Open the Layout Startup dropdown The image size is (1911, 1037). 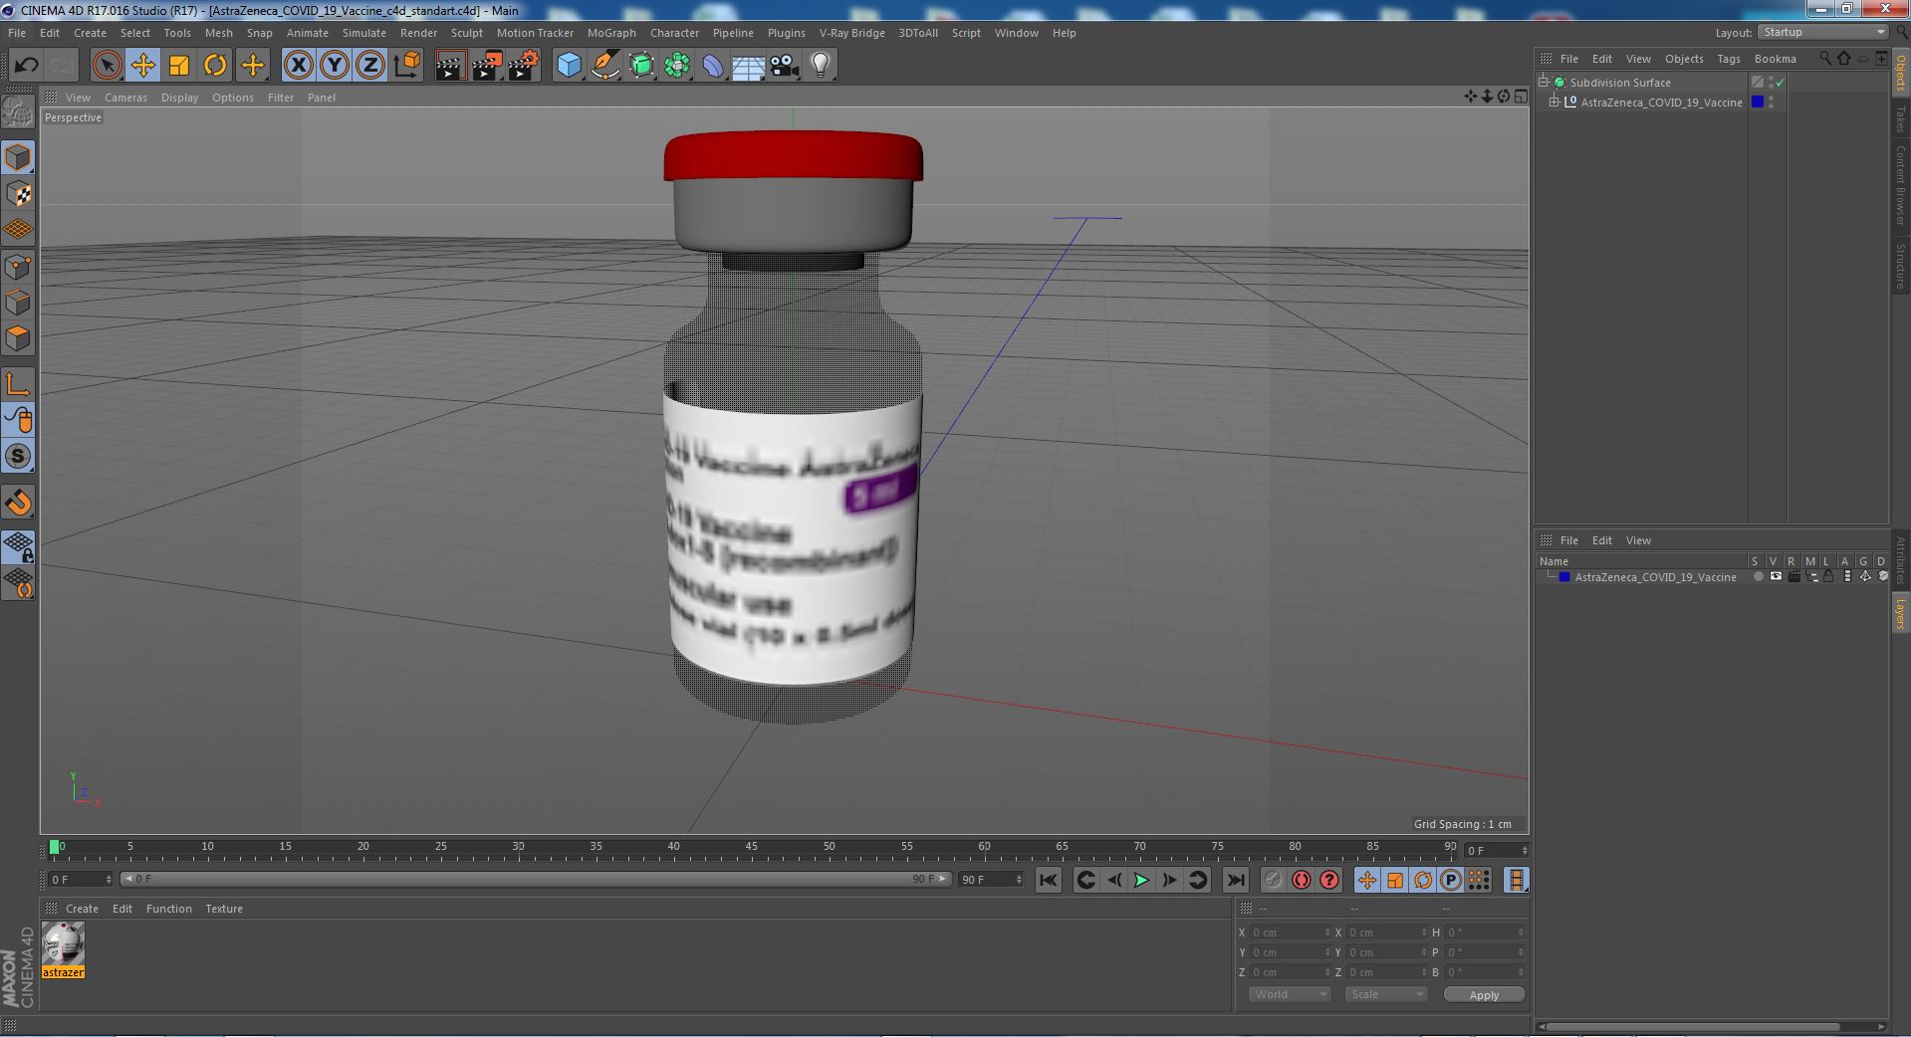coord(1823,33)
